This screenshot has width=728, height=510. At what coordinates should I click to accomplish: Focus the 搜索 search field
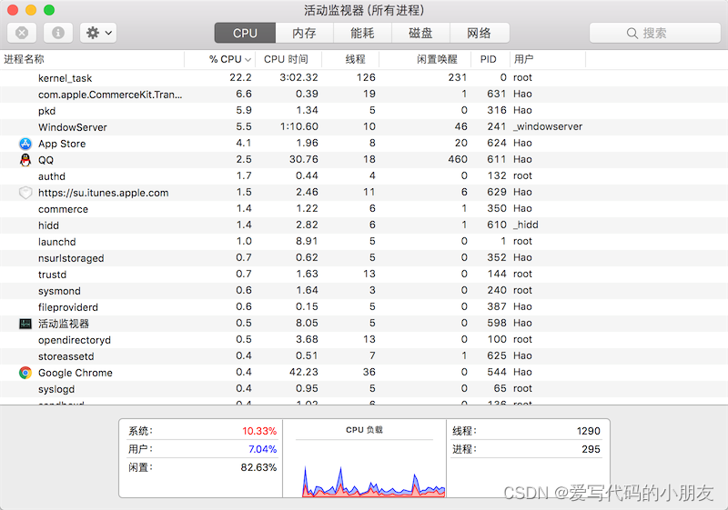654,33
